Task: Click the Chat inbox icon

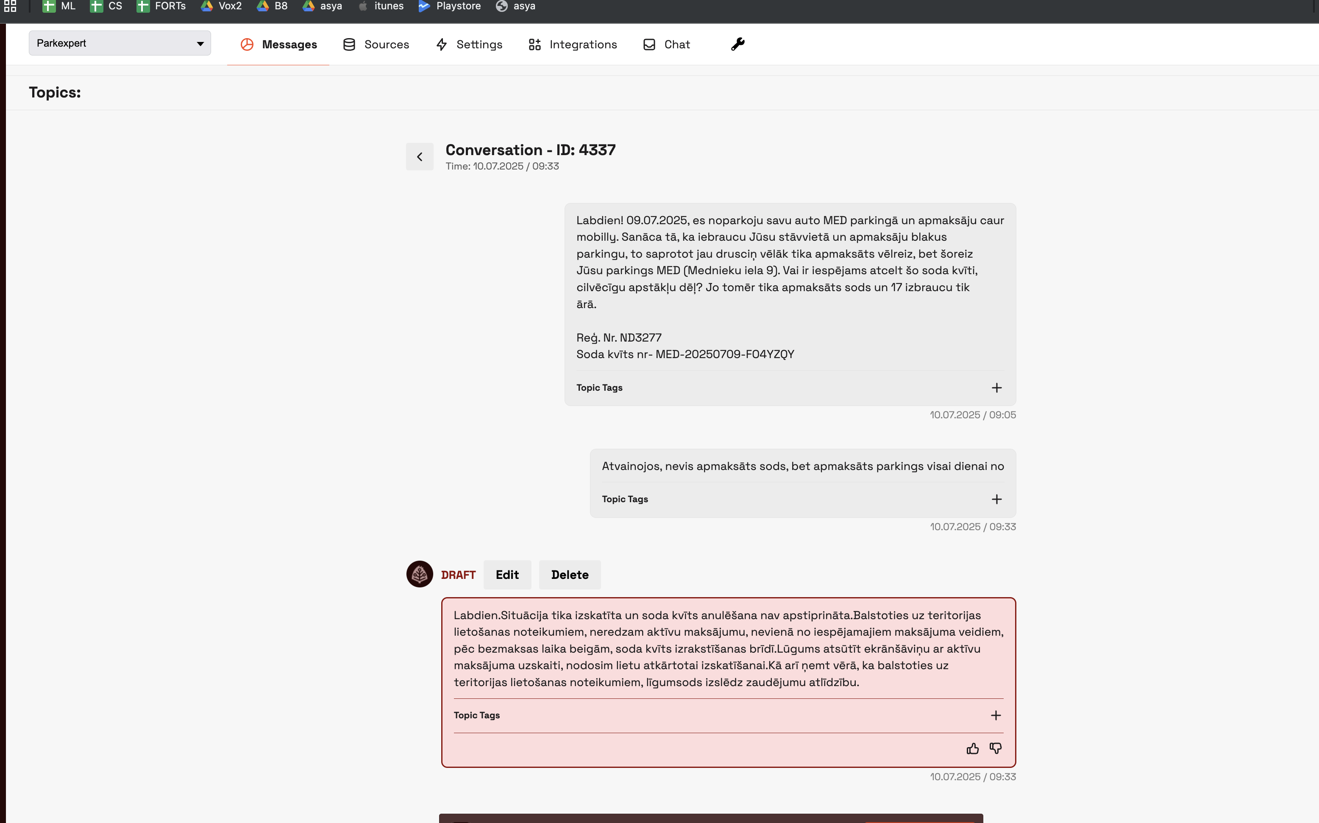Action: (649, 44)
